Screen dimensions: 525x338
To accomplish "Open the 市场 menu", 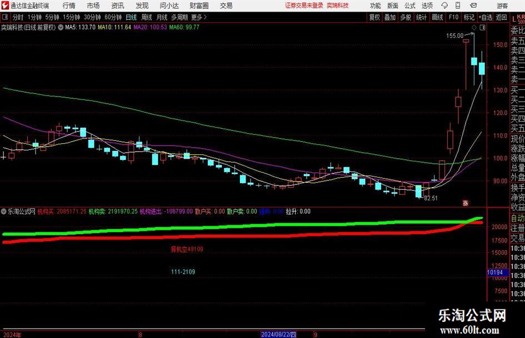I will [x=93, y=6].
